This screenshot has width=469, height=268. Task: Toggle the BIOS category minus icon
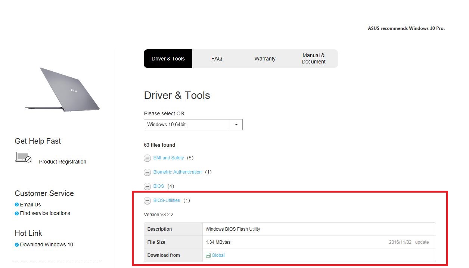point(147,186)
